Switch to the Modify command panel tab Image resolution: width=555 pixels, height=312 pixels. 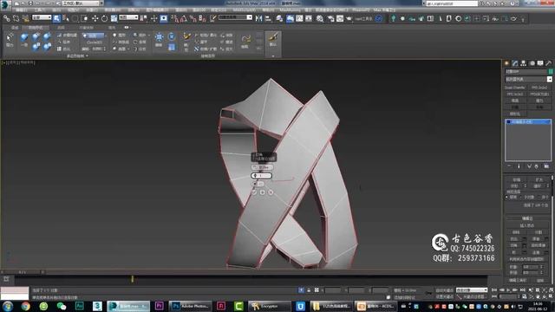click(x=515, y=63)
